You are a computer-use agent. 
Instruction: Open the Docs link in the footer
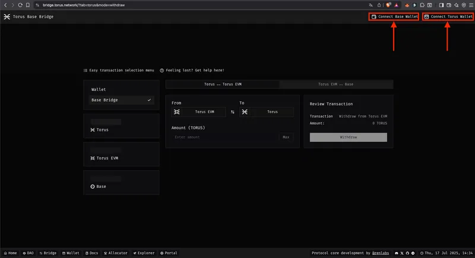91,253
